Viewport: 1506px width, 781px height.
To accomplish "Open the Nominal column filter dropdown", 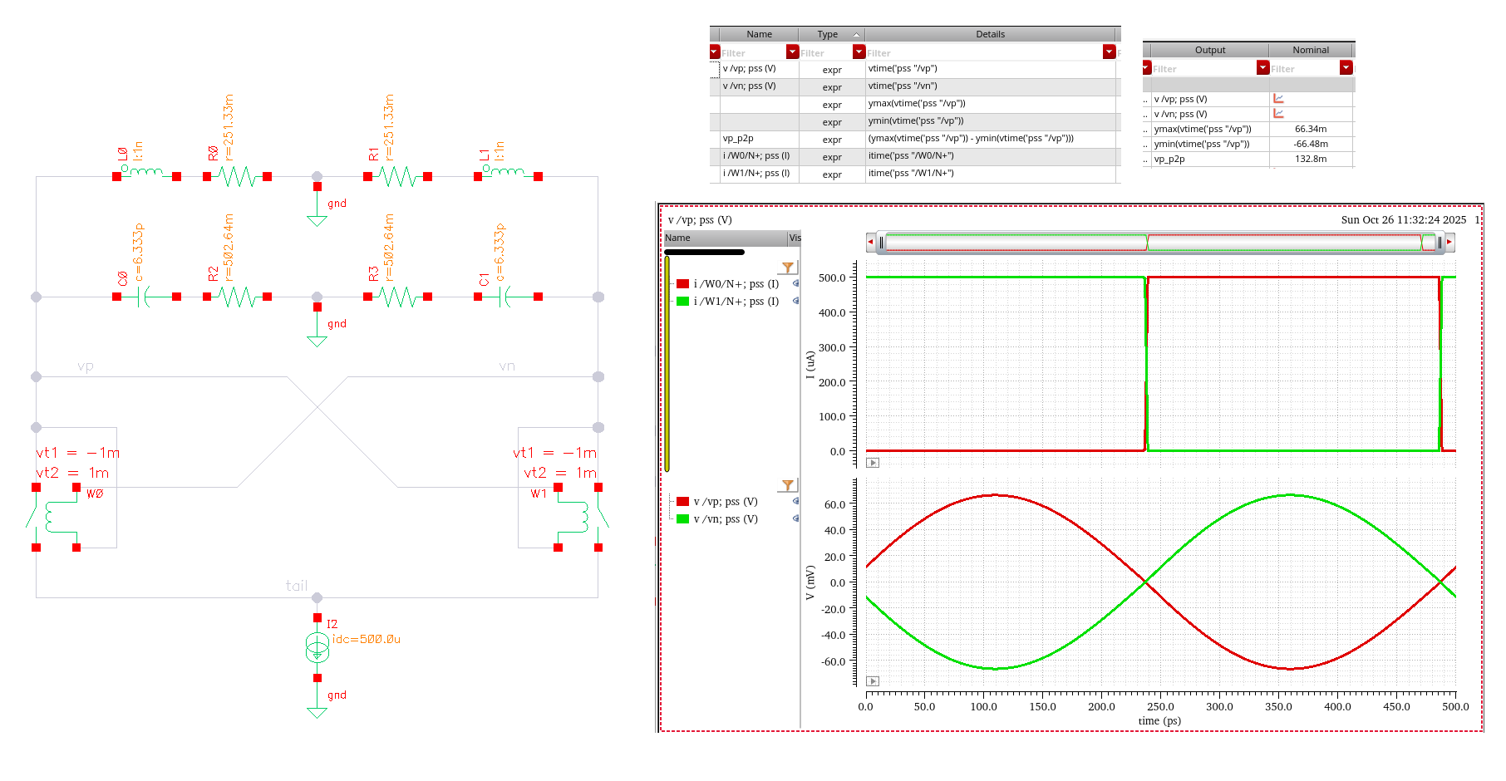I will [x=1346, y=68].
